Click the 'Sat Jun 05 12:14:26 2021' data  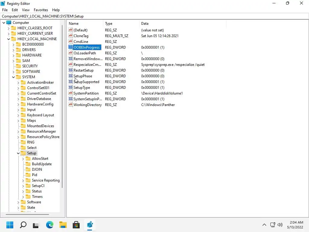[x=160, y=36]
